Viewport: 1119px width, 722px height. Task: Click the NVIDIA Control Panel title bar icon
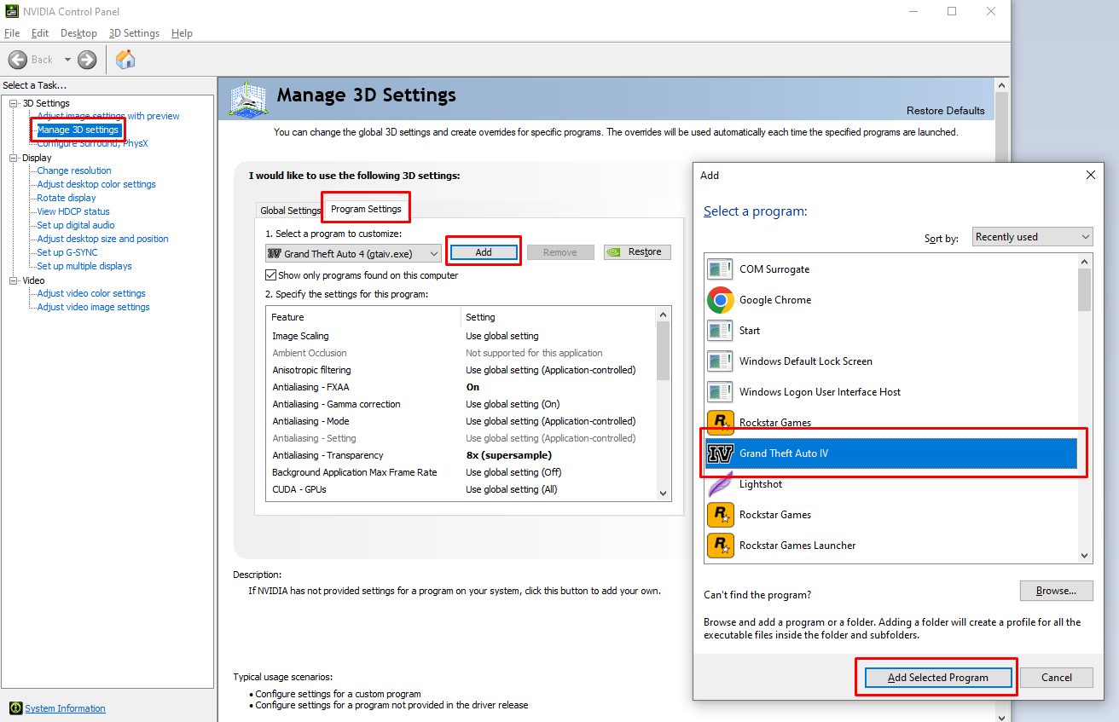(x=12, y=12)
